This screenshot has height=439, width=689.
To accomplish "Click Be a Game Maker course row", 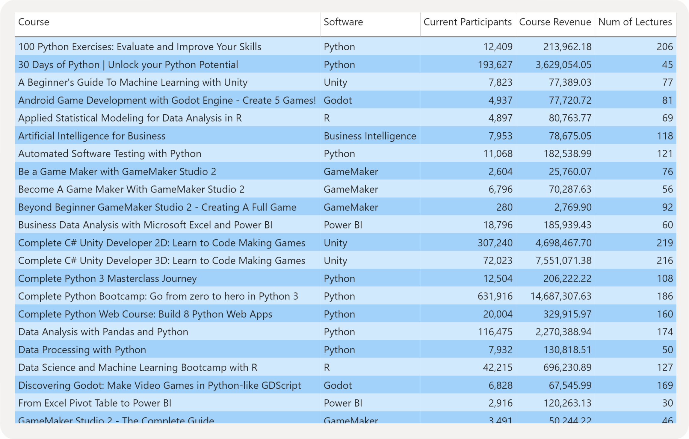I will click(x=117, y=172).
